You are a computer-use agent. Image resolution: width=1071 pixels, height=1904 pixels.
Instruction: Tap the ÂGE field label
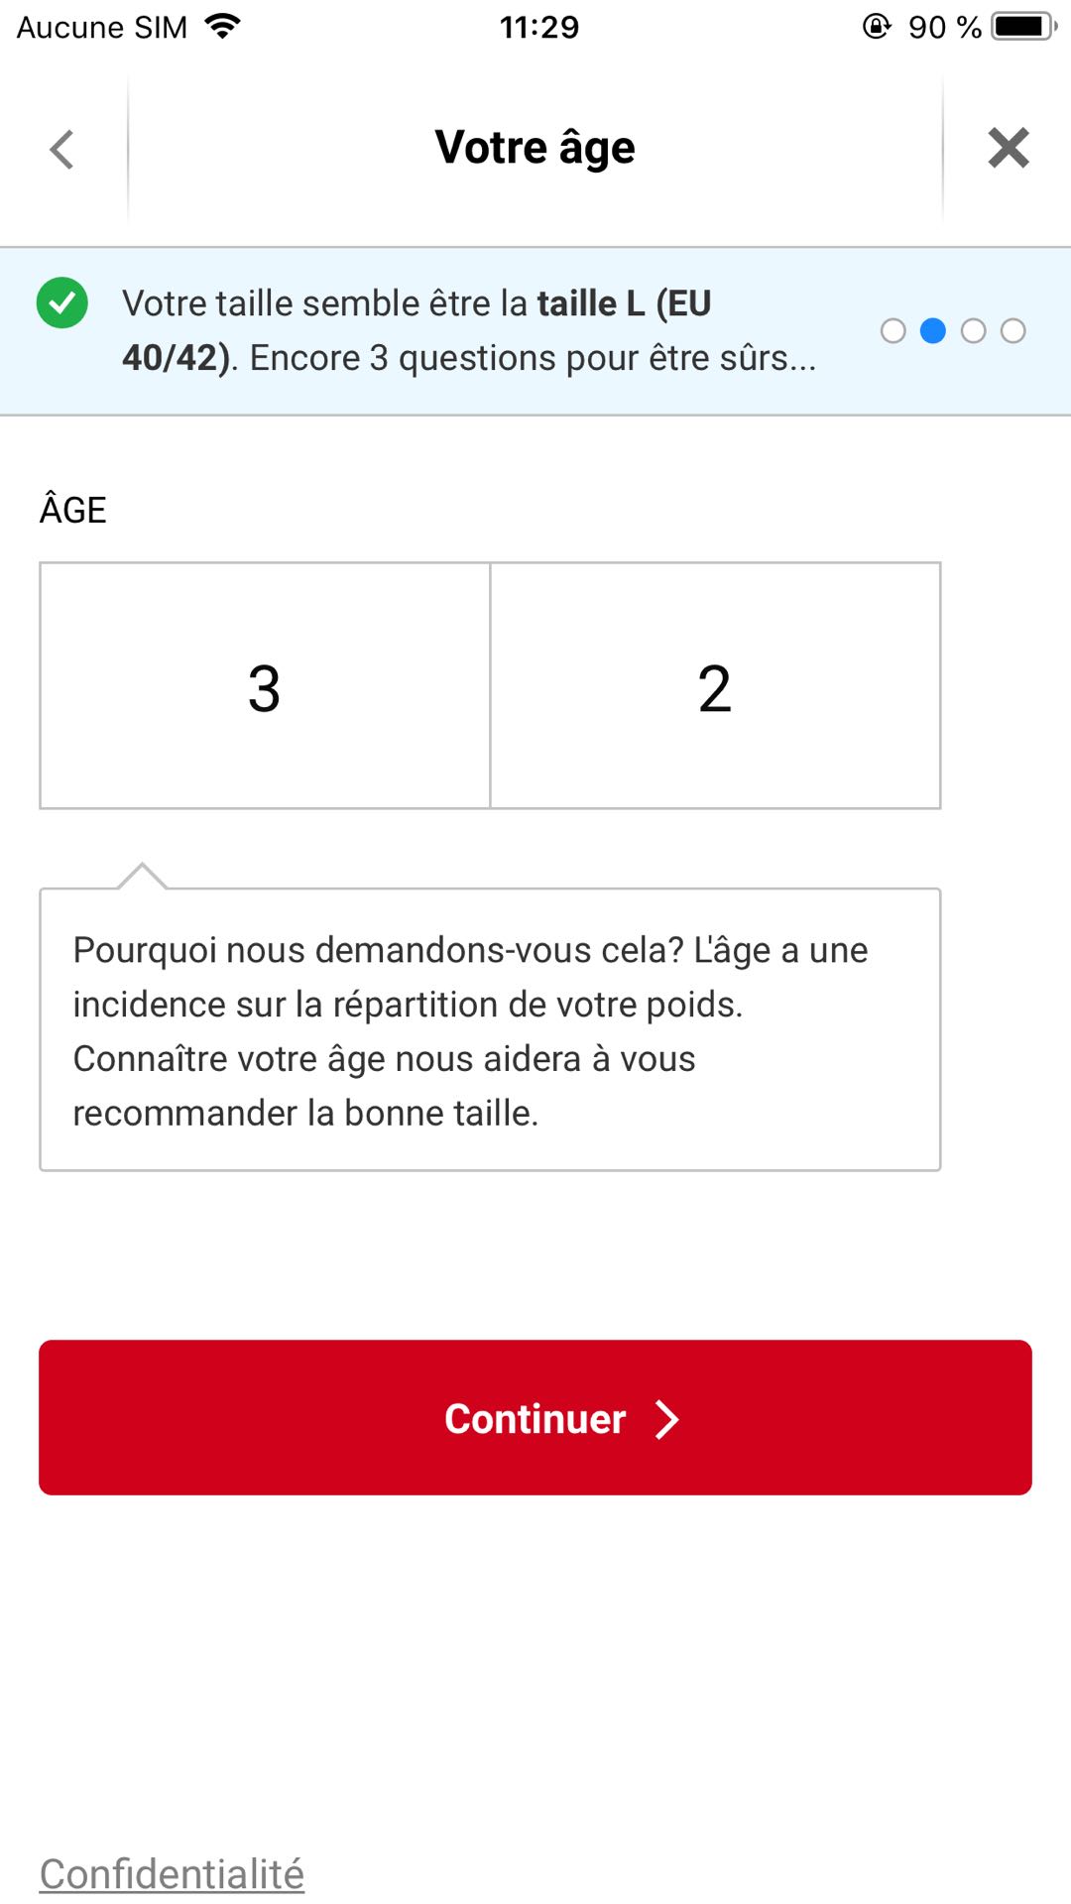coord(73,510)
